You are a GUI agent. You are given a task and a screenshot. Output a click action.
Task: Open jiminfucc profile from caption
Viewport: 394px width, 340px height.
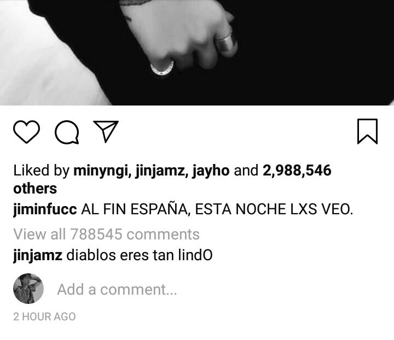(45, 209)
